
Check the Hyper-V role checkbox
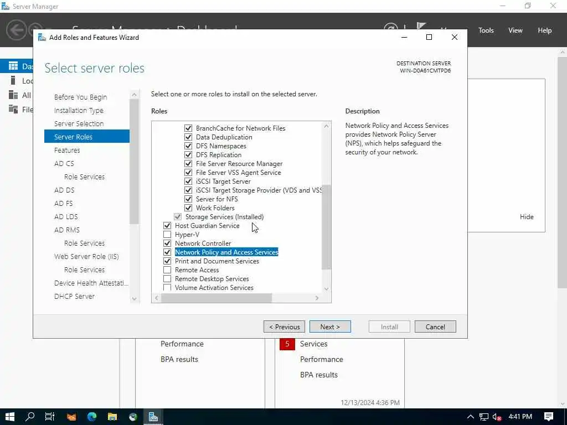click(167, 234)
